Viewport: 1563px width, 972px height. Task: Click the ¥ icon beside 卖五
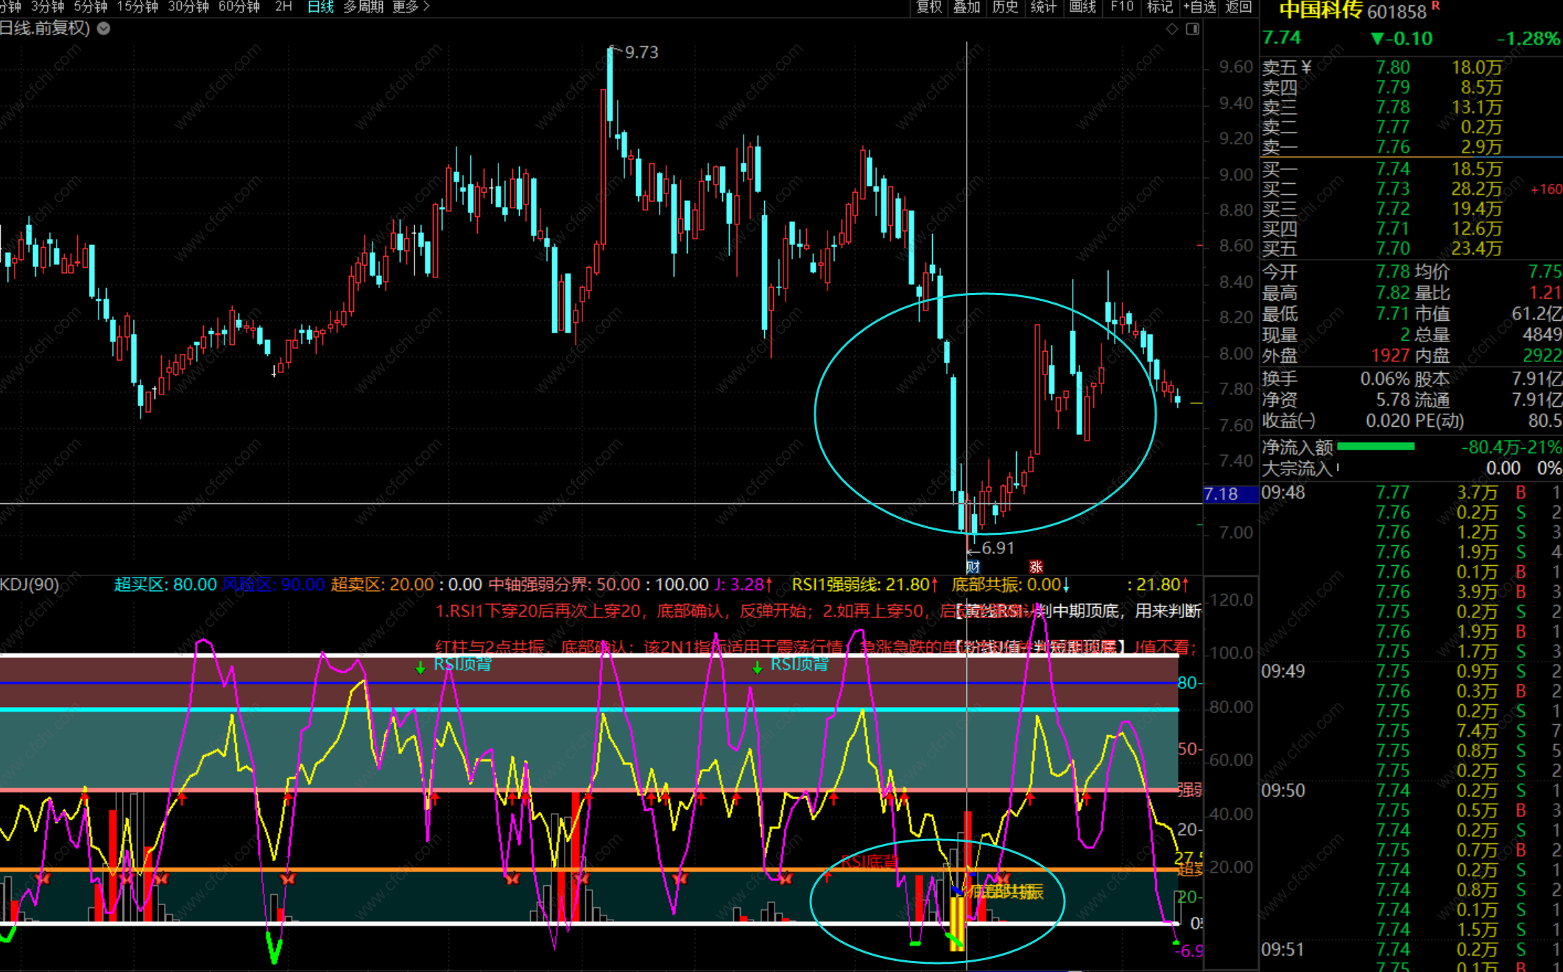pos(1306,68)
